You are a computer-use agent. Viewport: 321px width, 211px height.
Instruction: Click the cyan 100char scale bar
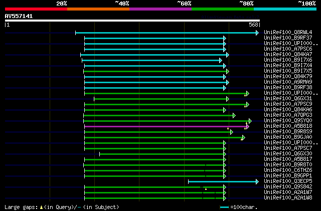[224, 207]
